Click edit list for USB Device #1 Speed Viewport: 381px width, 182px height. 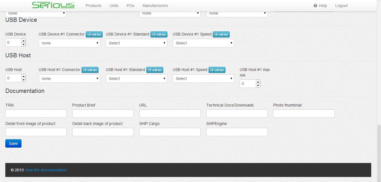pyautogui.click(x=221, y=34)
